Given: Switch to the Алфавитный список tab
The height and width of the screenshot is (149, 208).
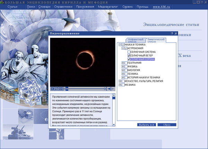Looking at the screenshot, I should tap(136, 41).
